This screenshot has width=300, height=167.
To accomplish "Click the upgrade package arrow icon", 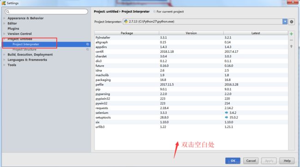I will 291,46.
